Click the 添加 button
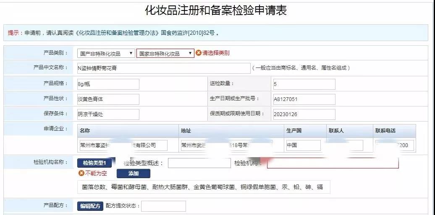435x215 pixels. point(134,174)
